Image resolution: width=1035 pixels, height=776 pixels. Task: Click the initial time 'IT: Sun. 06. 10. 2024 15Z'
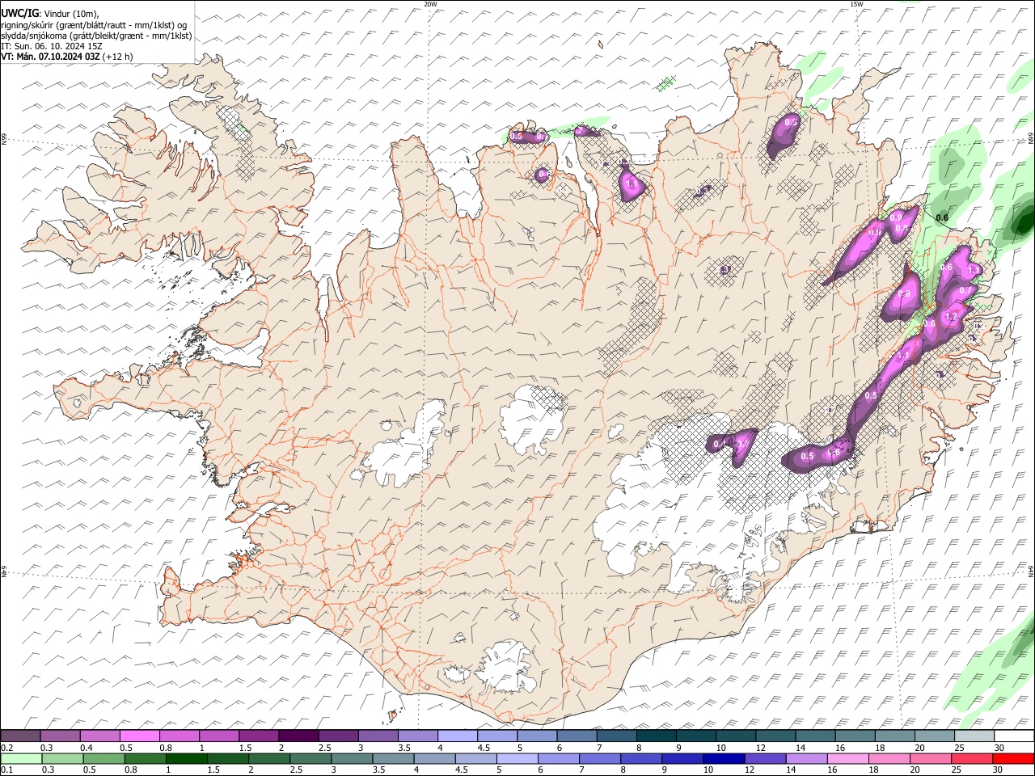pyautogui.click(x=52, y=46)
